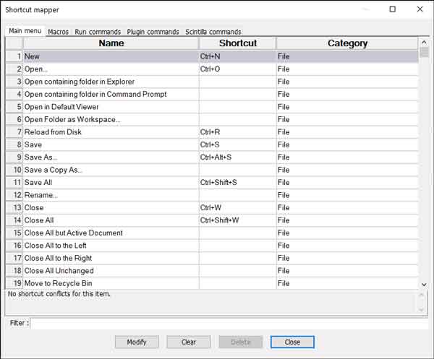Click the Category column header
Image resolution: width=434 pixels, height=359 pixels.
click(347, 43)
